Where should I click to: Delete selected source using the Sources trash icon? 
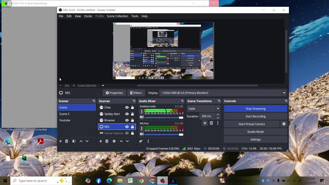107,141
